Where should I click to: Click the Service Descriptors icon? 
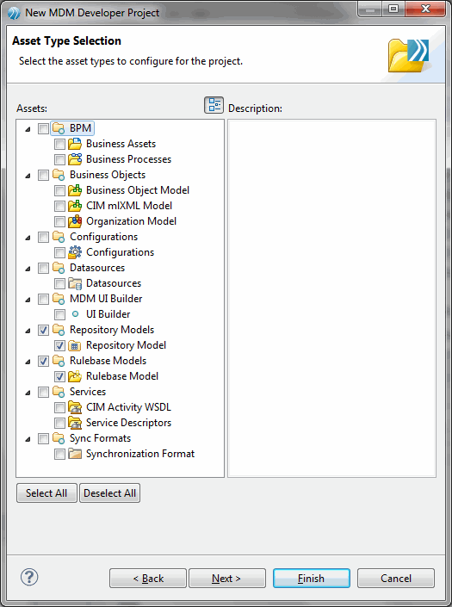click(x=75, y=423)
